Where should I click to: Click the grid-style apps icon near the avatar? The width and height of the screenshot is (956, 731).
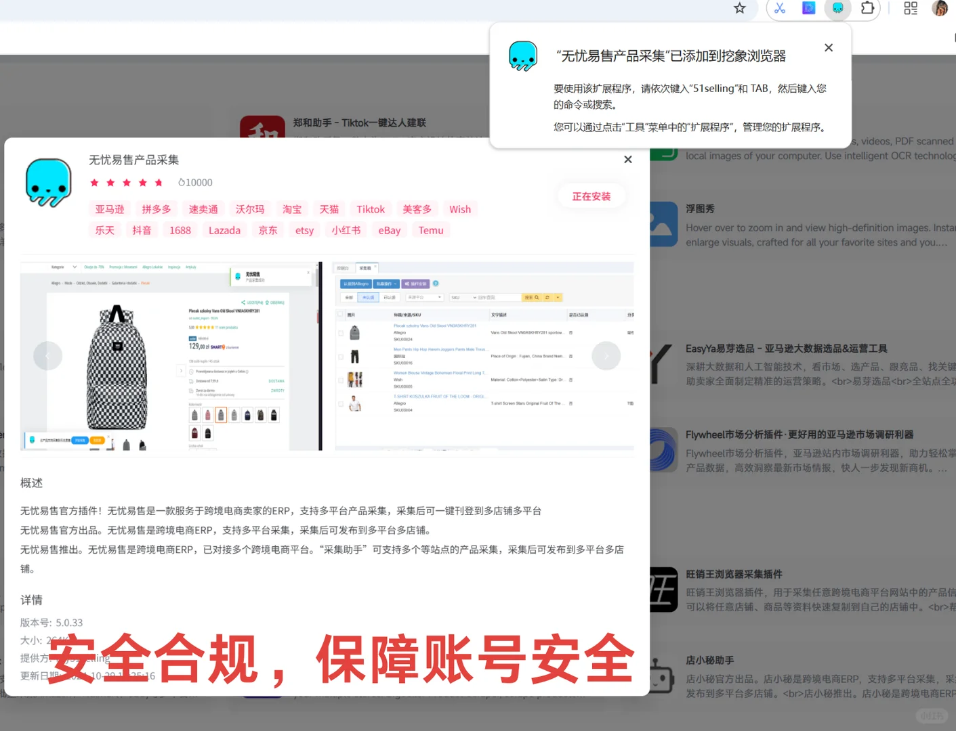[910, 8]
